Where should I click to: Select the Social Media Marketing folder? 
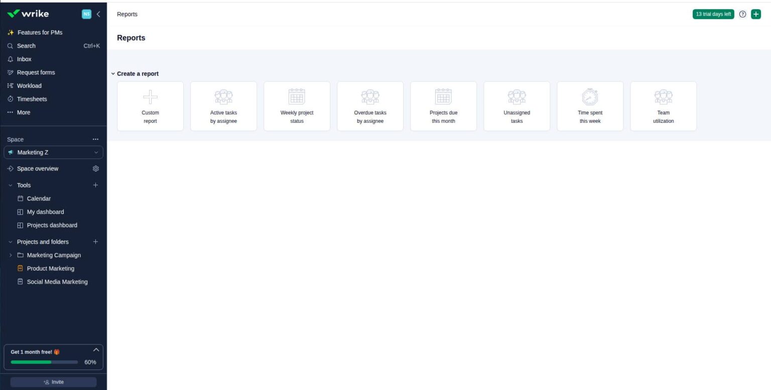point(57,281)
